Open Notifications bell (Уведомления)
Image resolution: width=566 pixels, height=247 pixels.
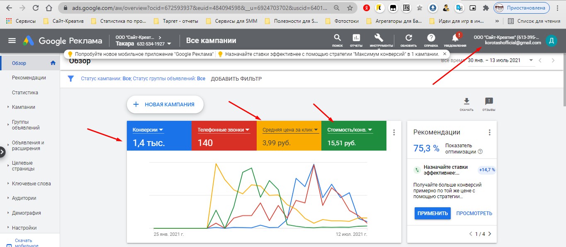point(455,38)
